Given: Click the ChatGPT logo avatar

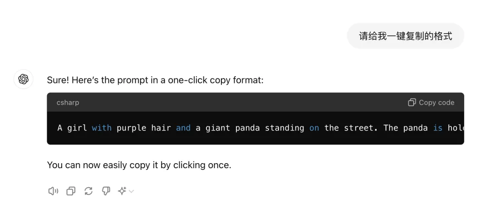Looking at the screenshot, I should [x=24, y=79].
